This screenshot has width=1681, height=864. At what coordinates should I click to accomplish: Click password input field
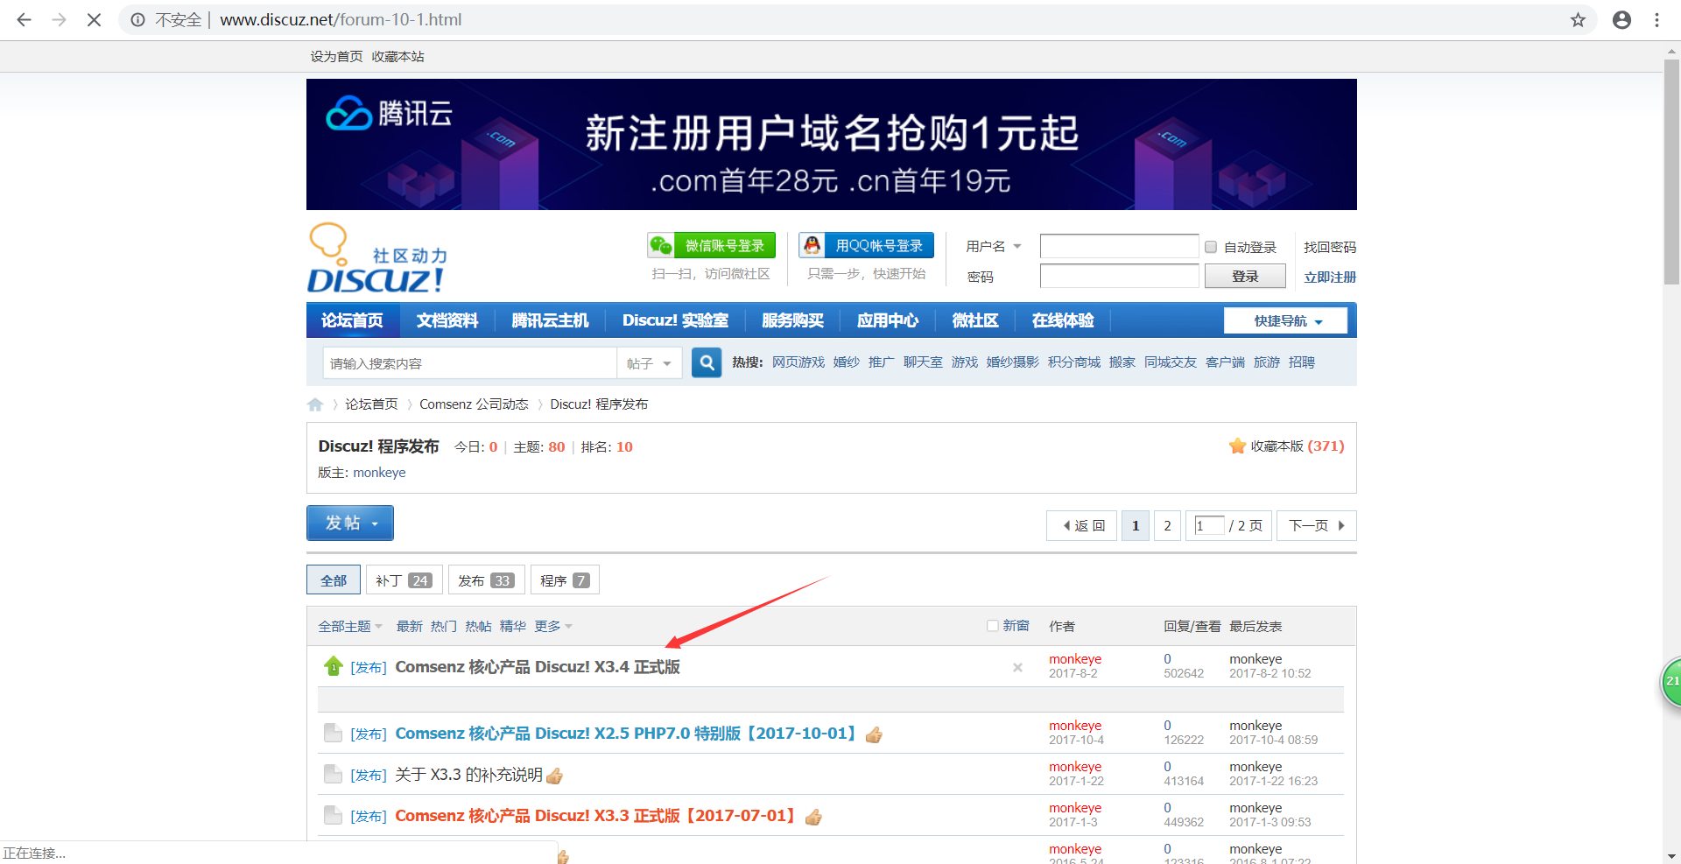[x=1119, y=276]
